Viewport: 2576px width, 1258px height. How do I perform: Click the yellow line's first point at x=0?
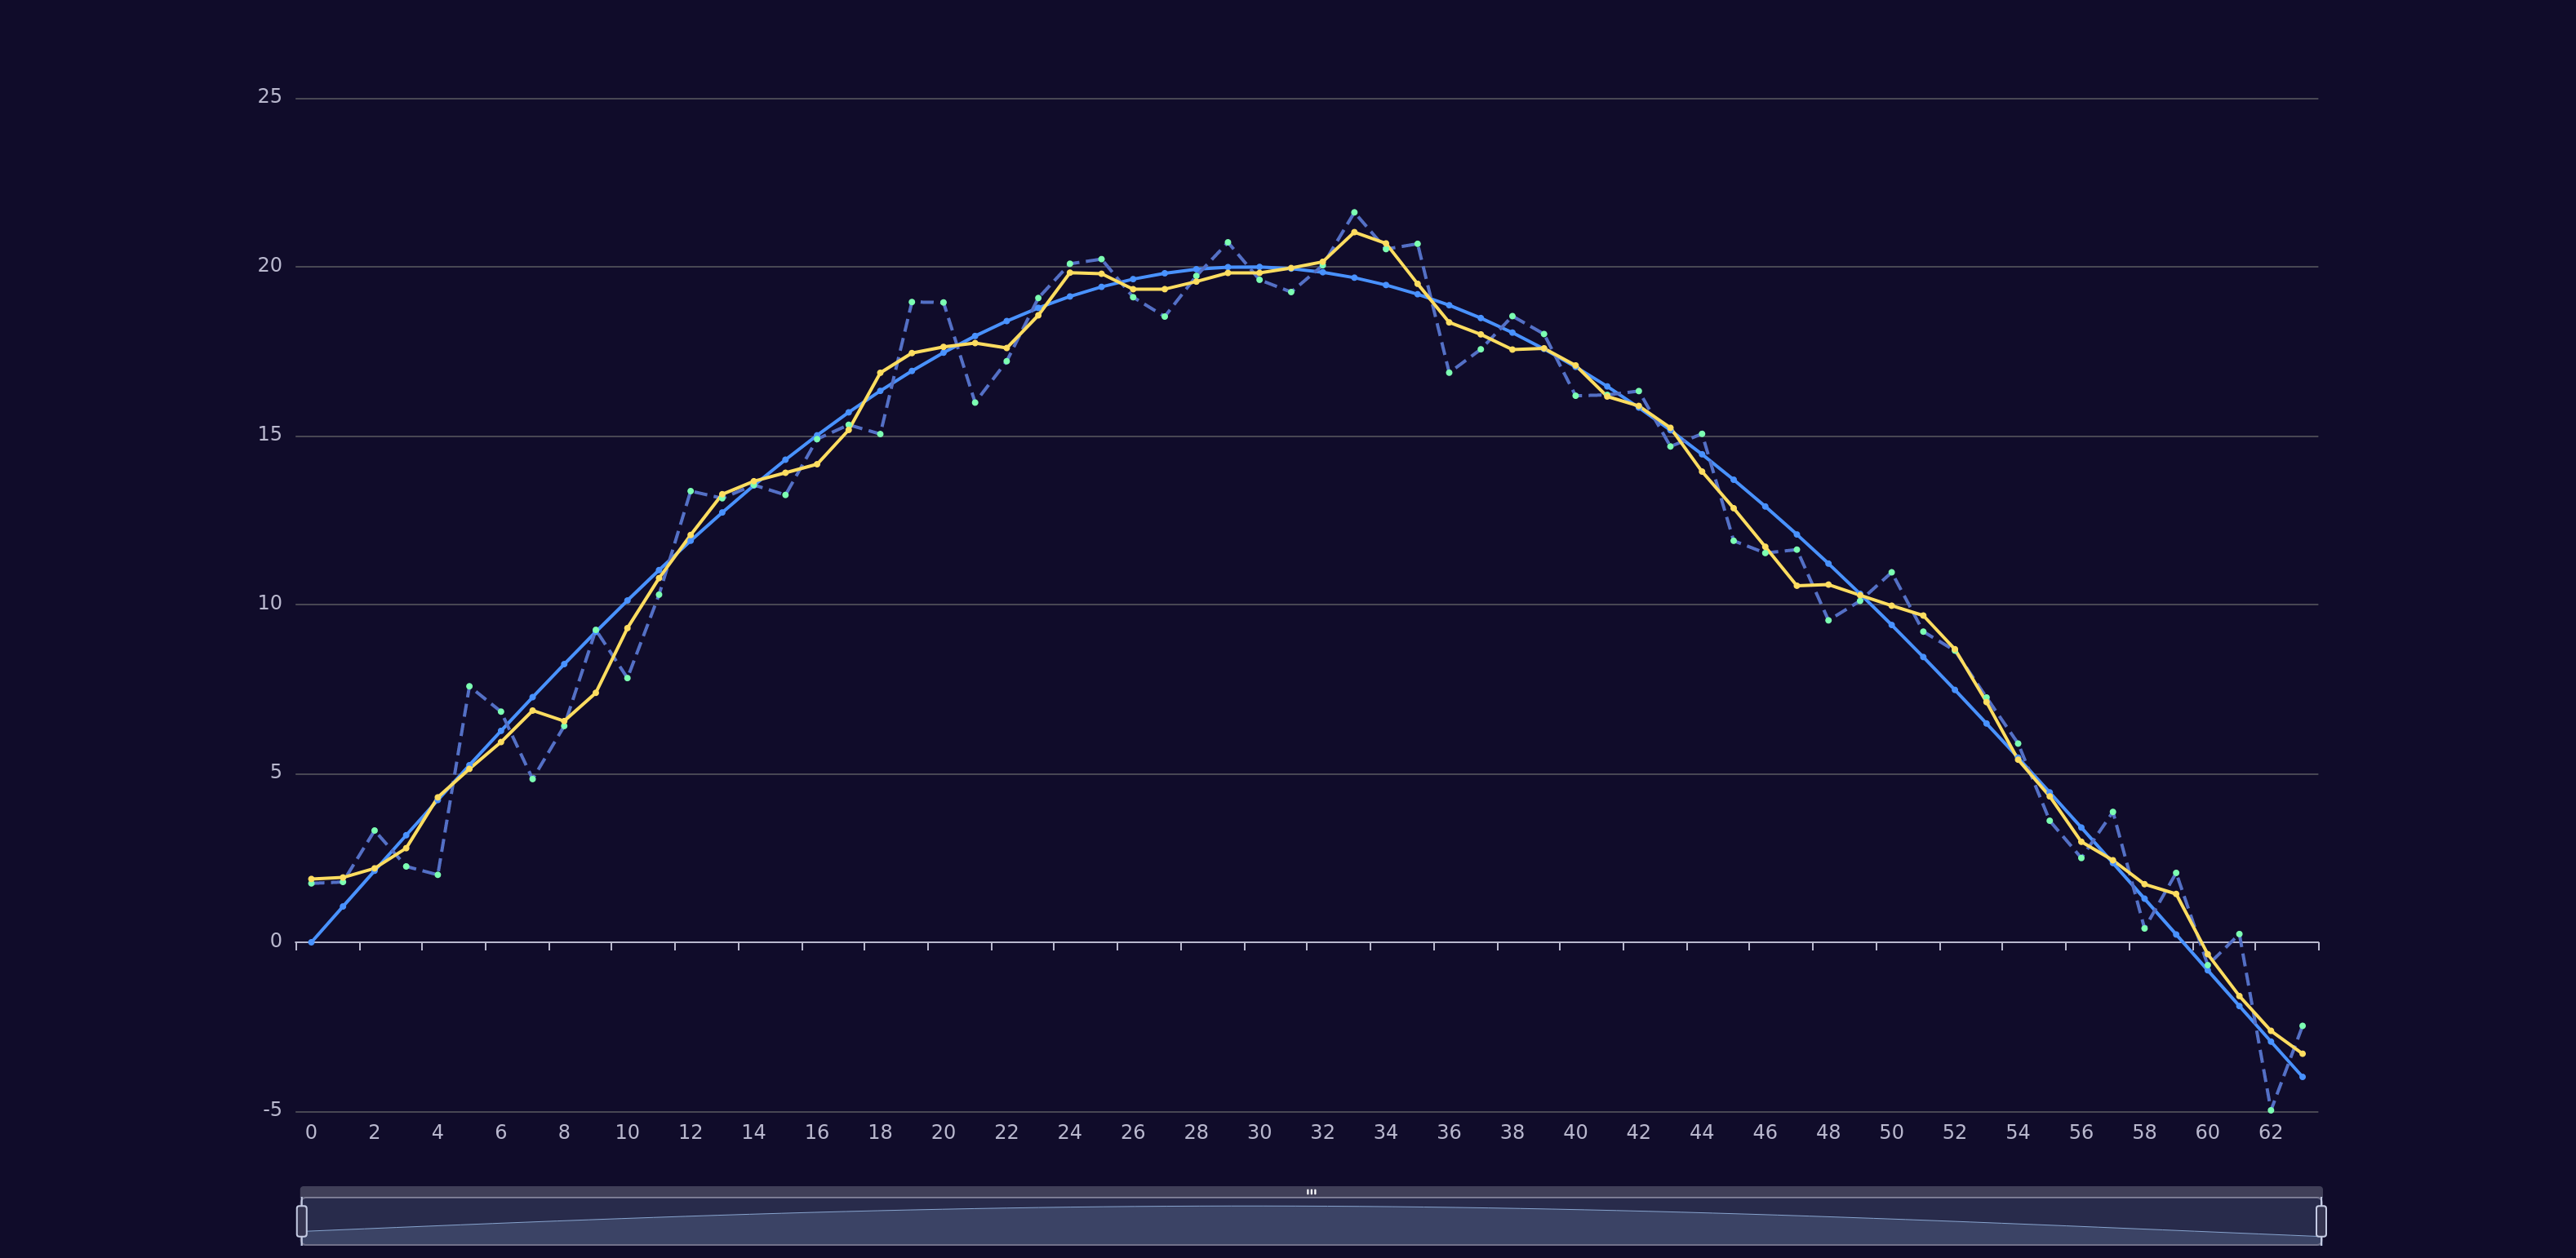pos(311,879)
